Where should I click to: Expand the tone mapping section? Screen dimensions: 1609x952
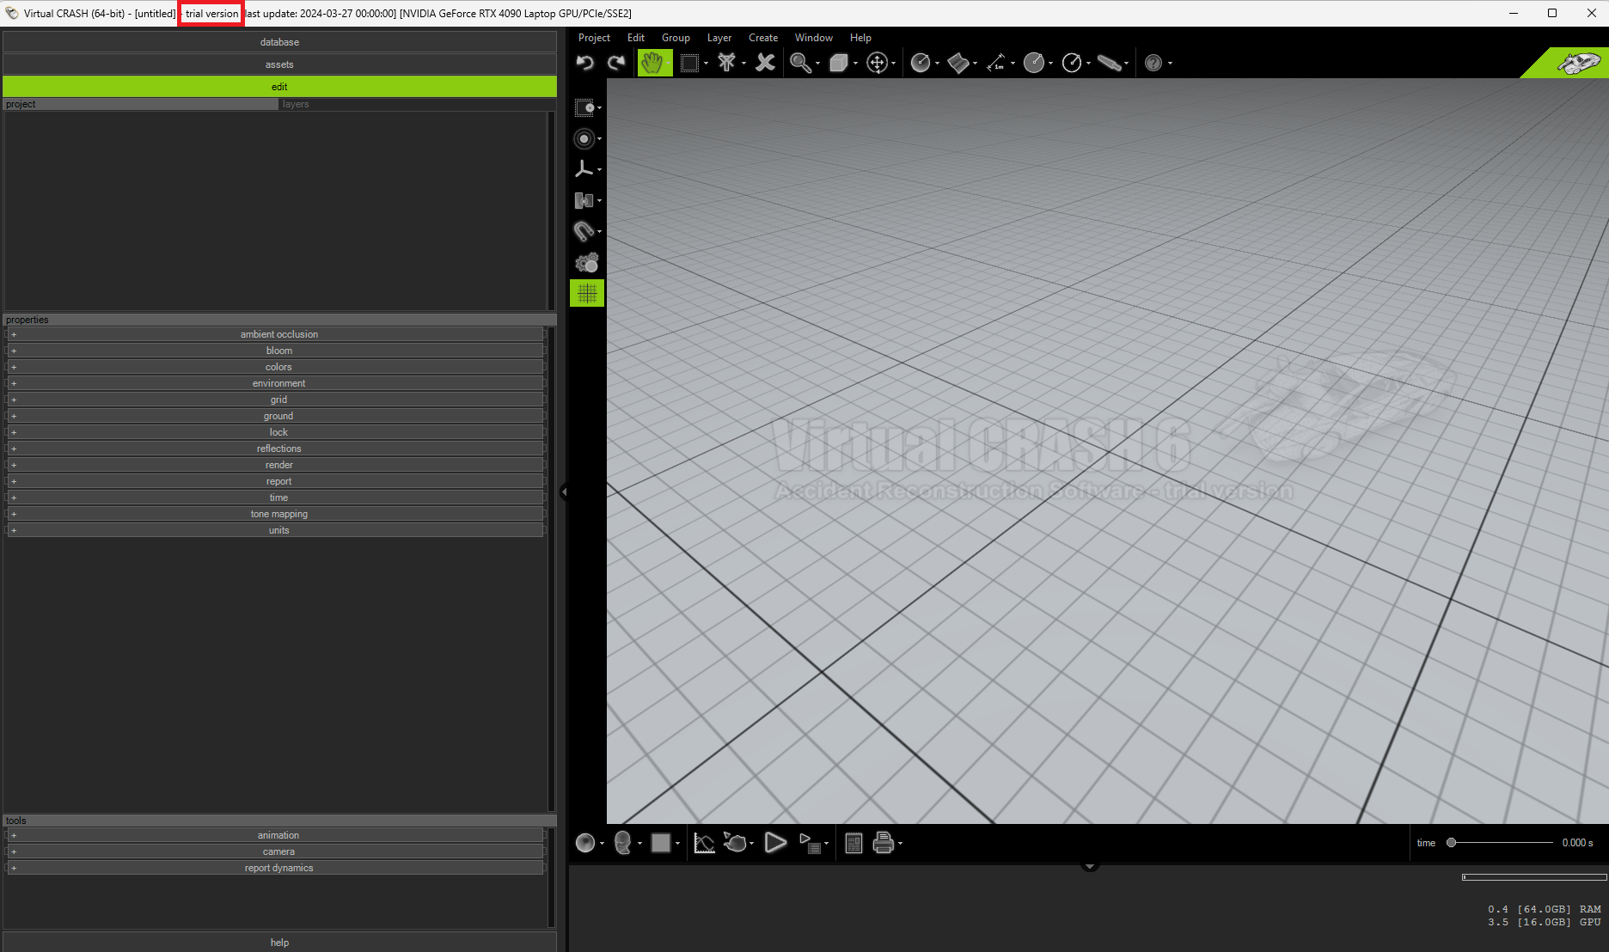coord(275,514)
